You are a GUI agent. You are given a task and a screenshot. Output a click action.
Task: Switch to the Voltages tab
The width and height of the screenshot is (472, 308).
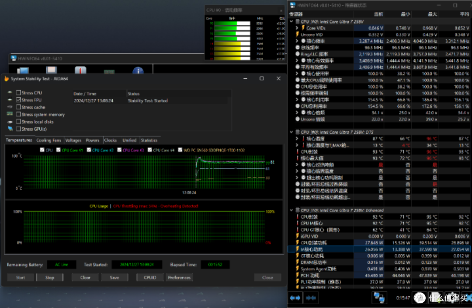[x=73, y=140]
